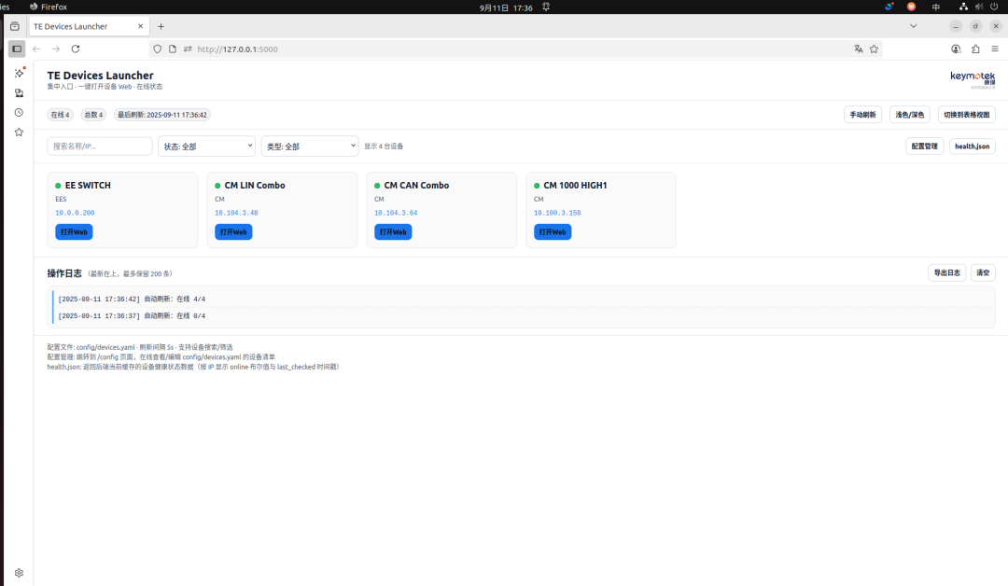
Task: Click the health.json button
Action: 972,146
